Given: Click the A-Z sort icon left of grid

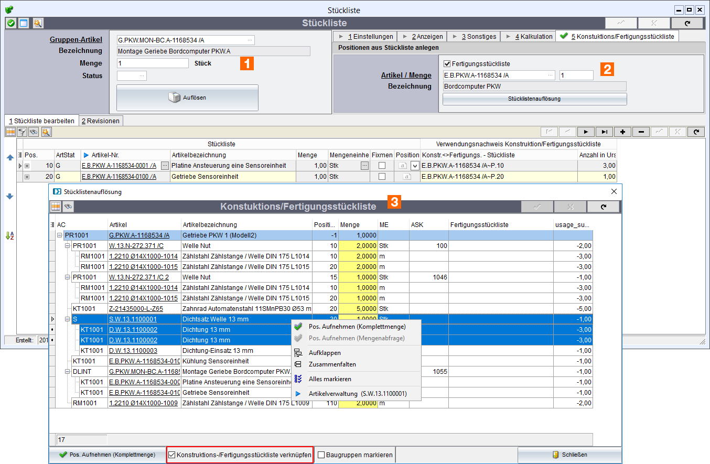Looking at the screenshot, I should coord(10,235).
